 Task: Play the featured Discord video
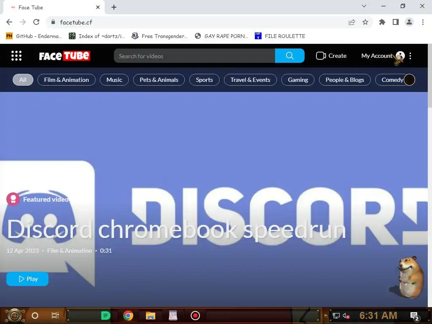pos(27,279)
